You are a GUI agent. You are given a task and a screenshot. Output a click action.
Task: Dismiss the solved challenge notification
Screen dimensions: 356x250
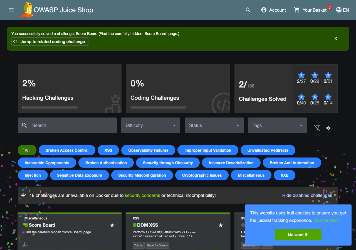(x=336, y=39)
